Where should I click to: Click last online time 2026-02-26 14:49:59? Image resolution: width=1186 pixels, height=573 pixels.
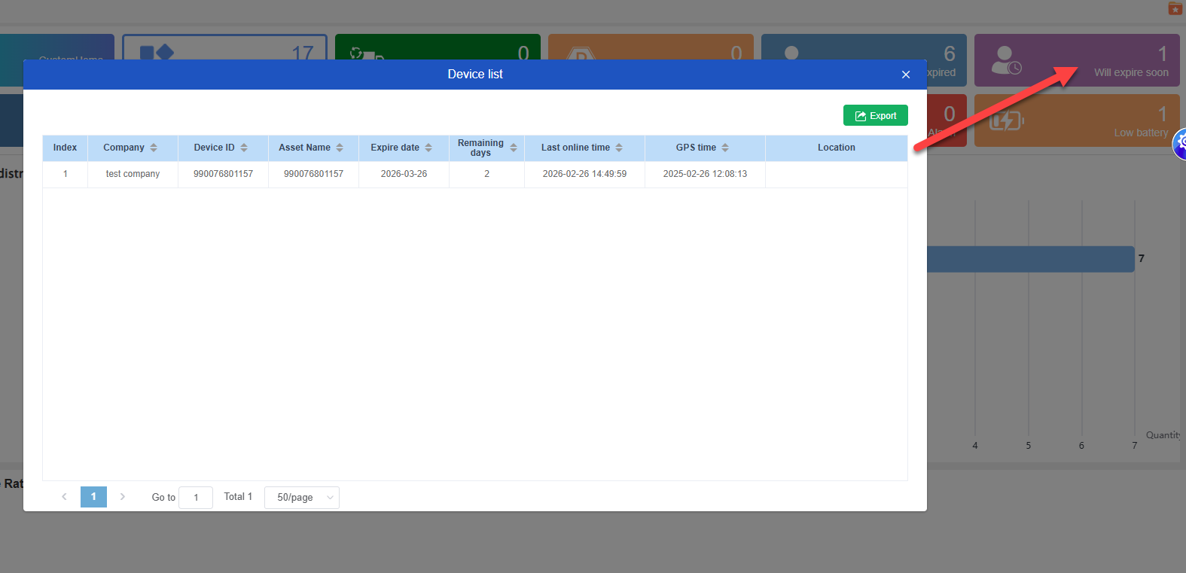[x=584, y=174]
